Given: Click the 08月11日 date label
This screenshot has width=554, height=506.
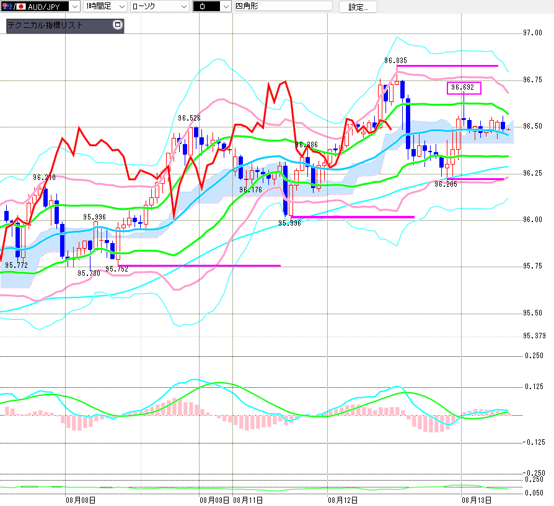Looking at the screenshot, I should [248, 500].
